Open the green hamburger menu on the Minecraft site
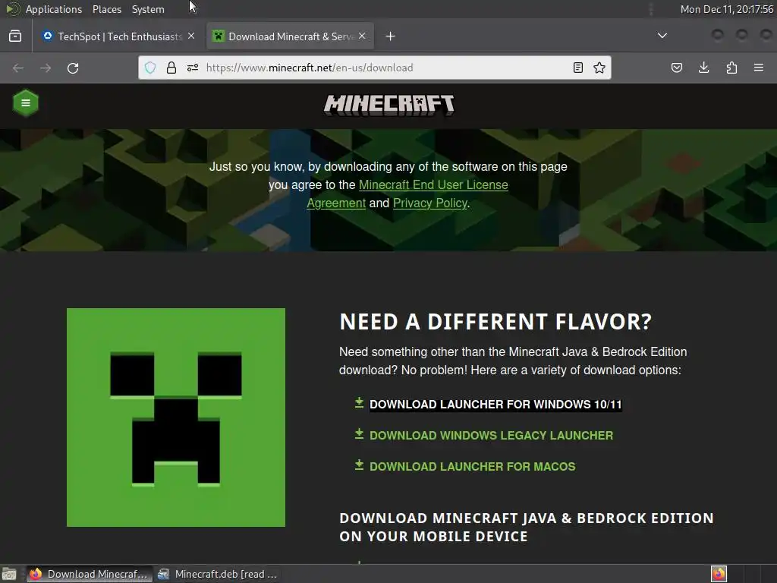 tap(25, 102)
